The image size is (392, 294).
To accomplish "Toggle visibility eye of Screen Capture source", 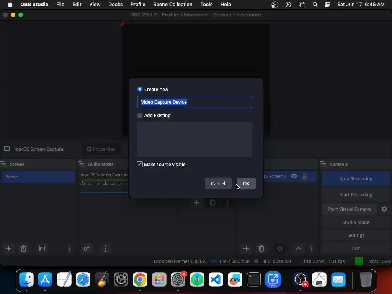I will click(x=294, y=176).
